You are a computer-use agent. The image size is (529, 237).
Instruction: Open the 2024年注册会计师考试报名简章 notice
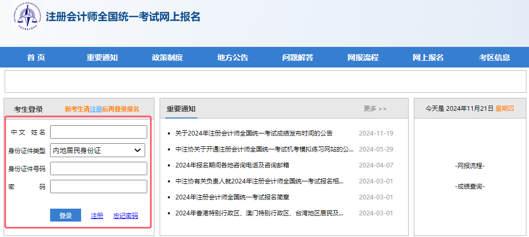pyautogui.click(x=232, y=197)
